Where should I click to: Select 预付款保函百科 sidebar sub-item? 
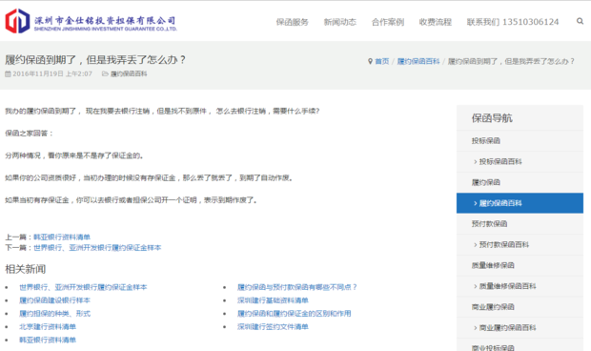520,245
